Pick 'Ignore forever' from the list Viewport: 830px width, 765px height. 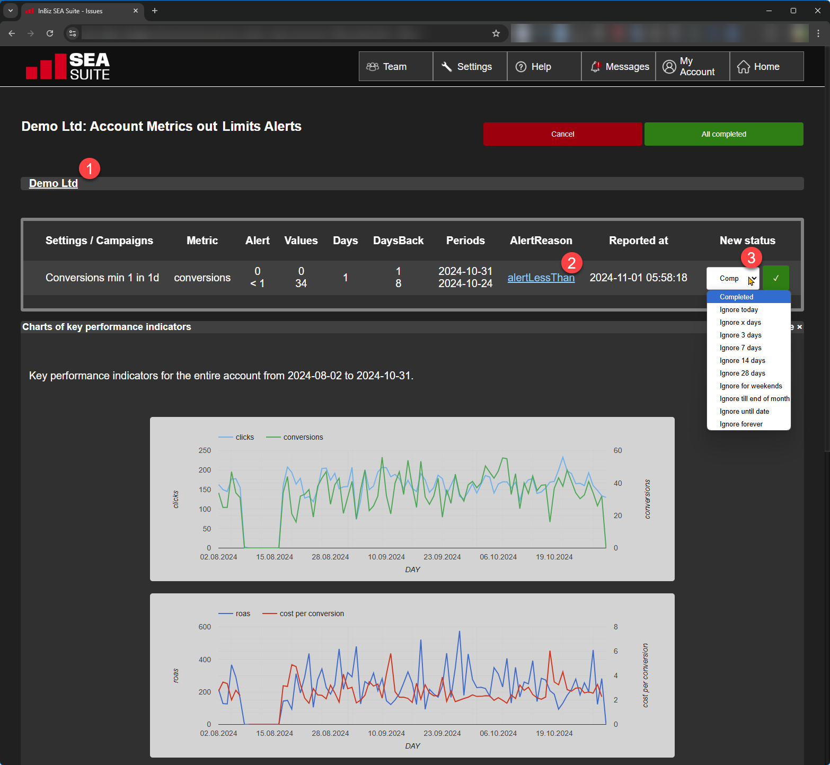pyautogui.click(x=741, y=424)
